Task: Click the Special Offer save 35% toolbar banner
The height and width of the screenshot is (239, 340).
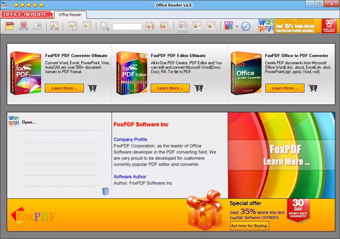Action: (298, 26)
